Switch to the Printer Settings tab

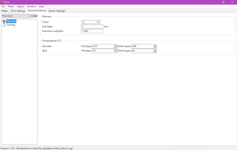click(x=57, y=11)
